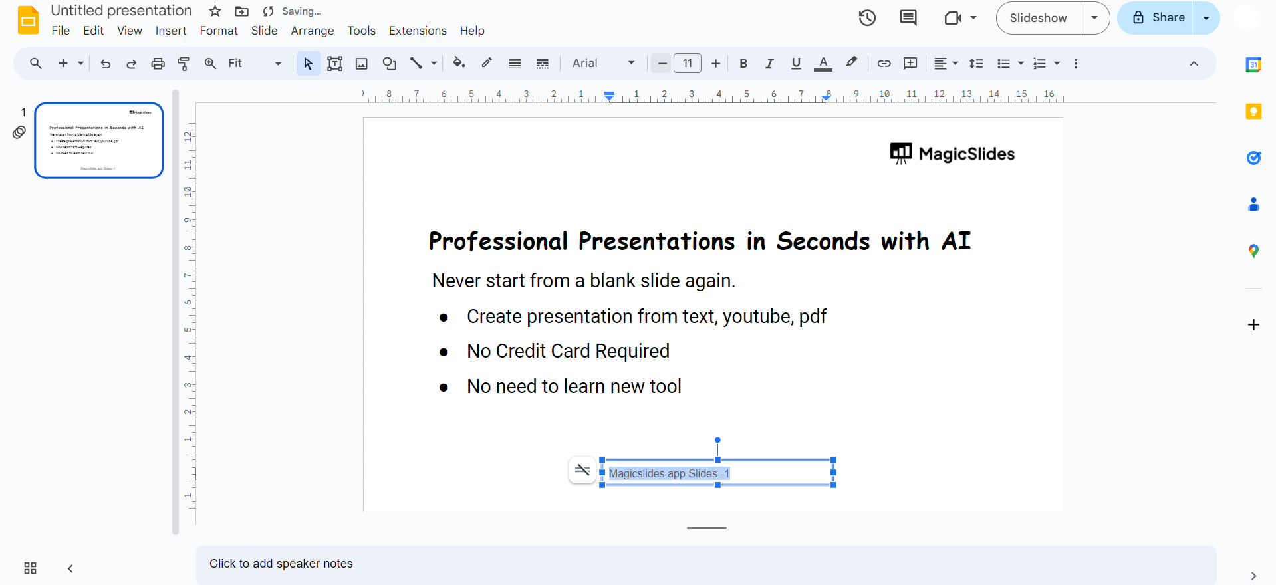1276x585 pixels.
Task: Click the print icon
Action: (x=158, y=64)
